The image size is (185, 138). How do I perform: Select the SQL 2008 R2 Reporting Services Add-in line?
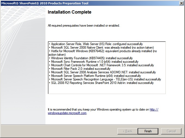(x=101, y=83)
